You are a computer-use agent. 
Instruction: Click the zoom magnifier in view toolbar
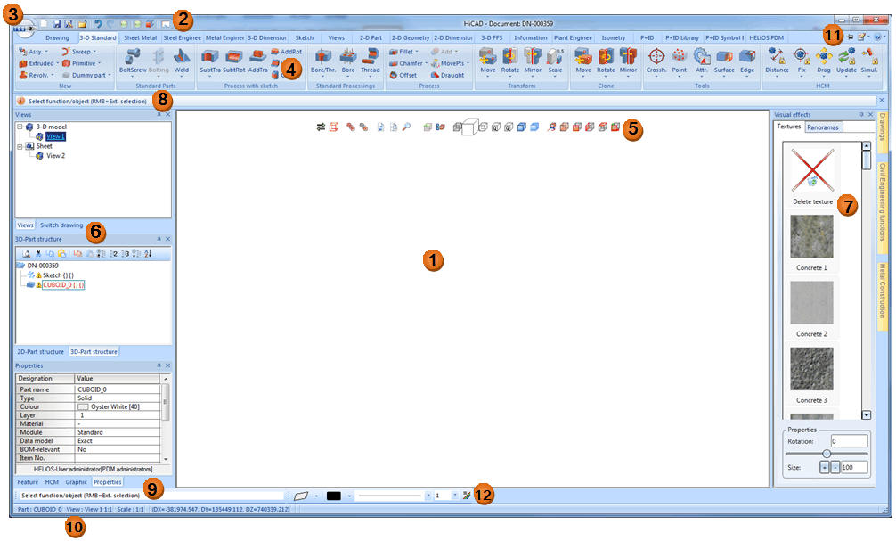[406, 127]
